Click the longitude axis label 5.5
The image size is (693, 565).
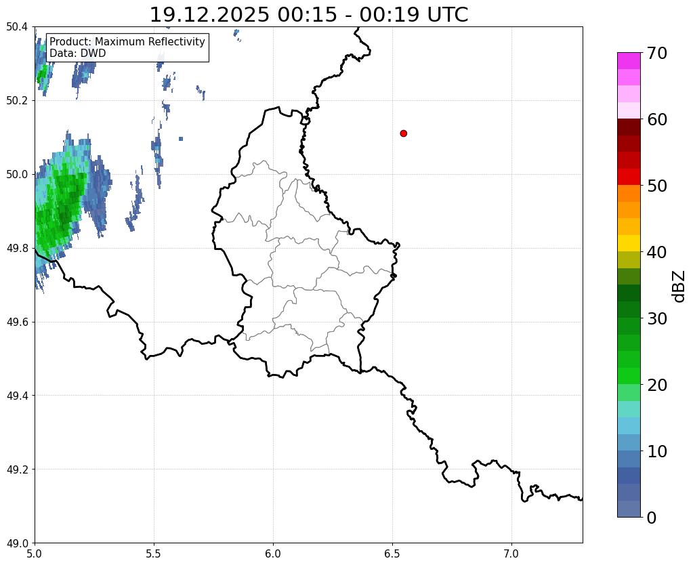tap(154, 553)
